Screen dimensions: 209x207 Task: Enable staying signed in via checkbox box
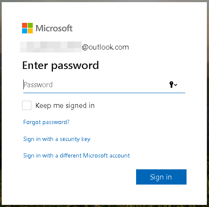tap(27, 105)
